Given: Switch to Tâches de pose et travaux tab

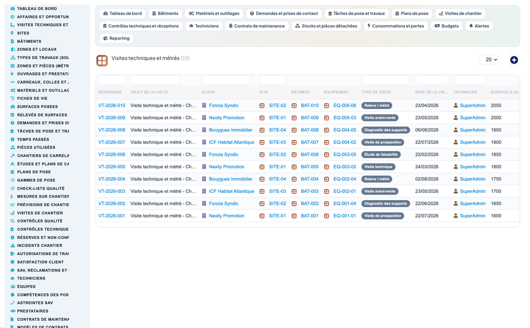Looking at the screenshot, I should (356, 13).
